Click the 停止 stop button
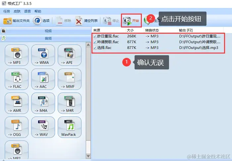This screenshot has width=232, height=161. point(111,21)
